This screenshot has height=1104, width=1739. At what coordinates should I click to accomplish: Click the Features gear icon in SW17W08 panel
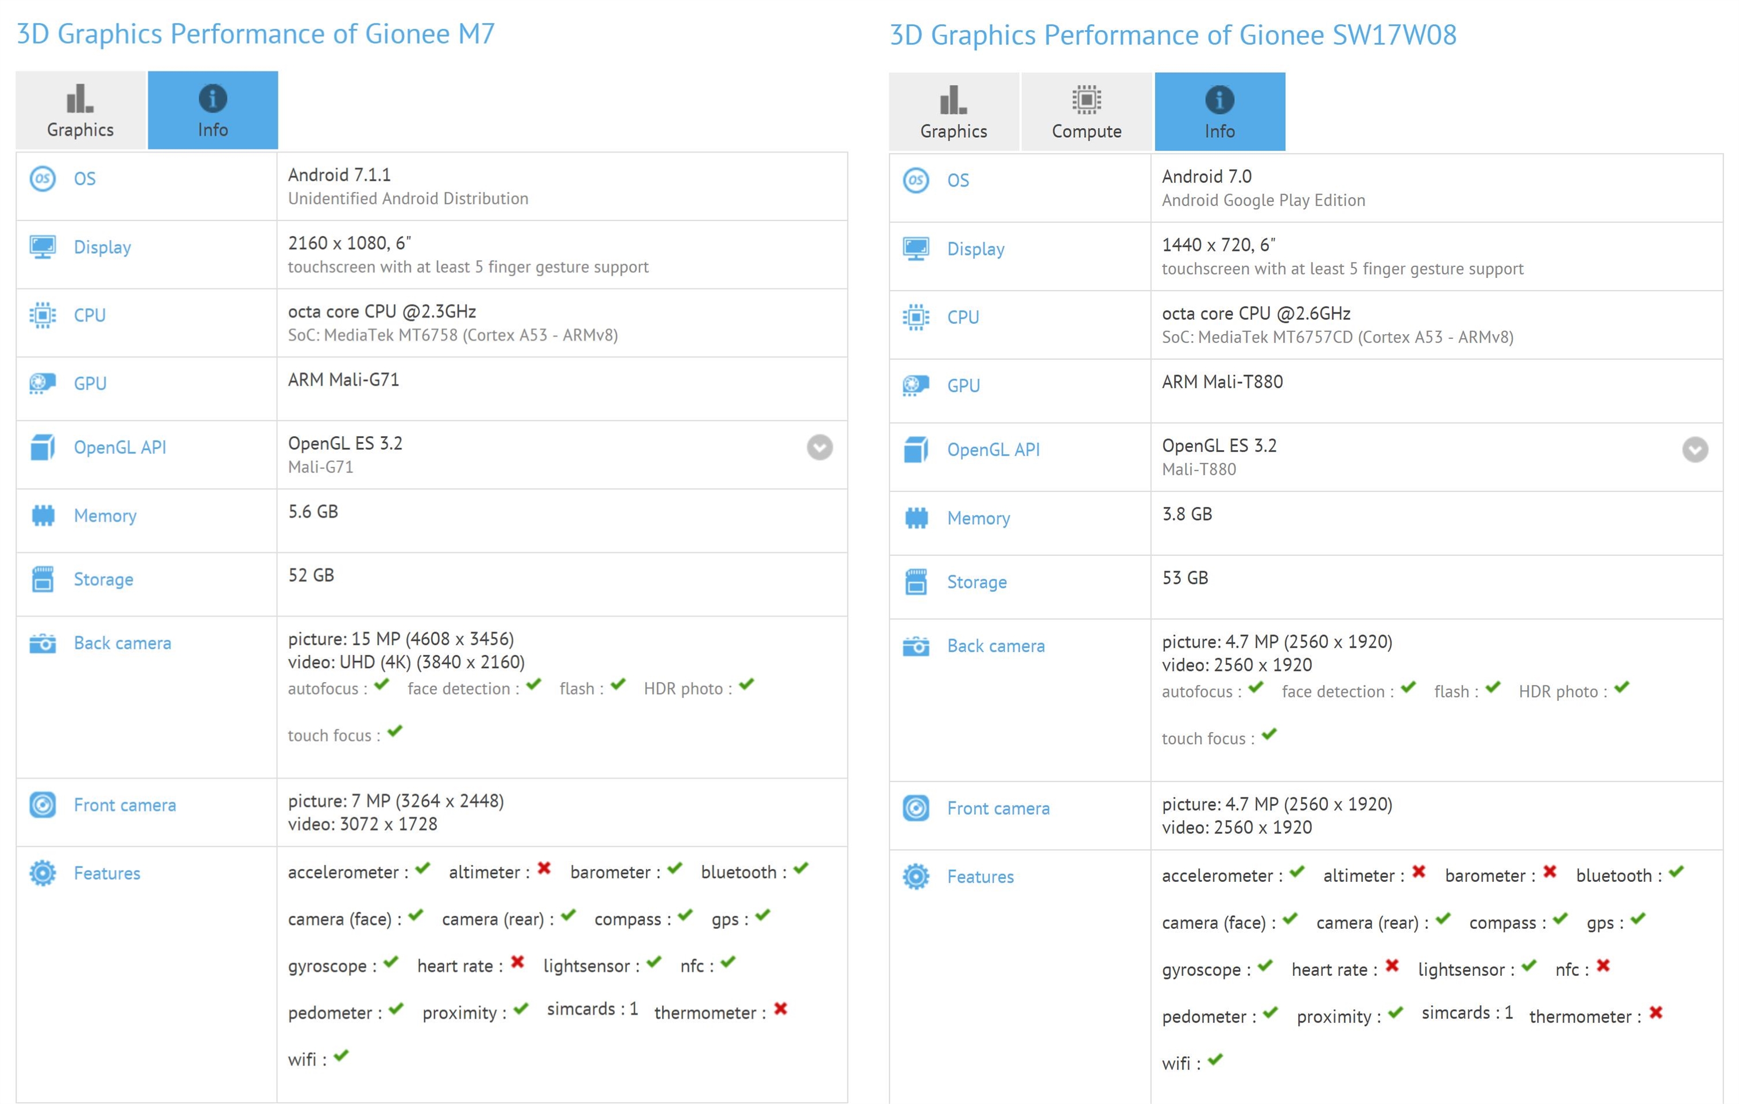916,877
